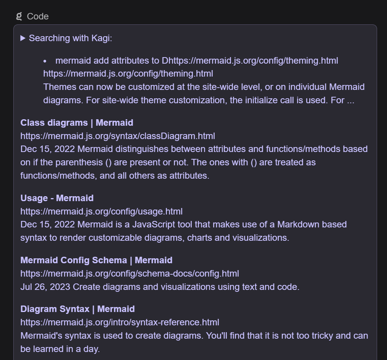Follow the classDiagram.html URL link
Image resolution: width=387 pixels, height=360 pixels.
118,136
